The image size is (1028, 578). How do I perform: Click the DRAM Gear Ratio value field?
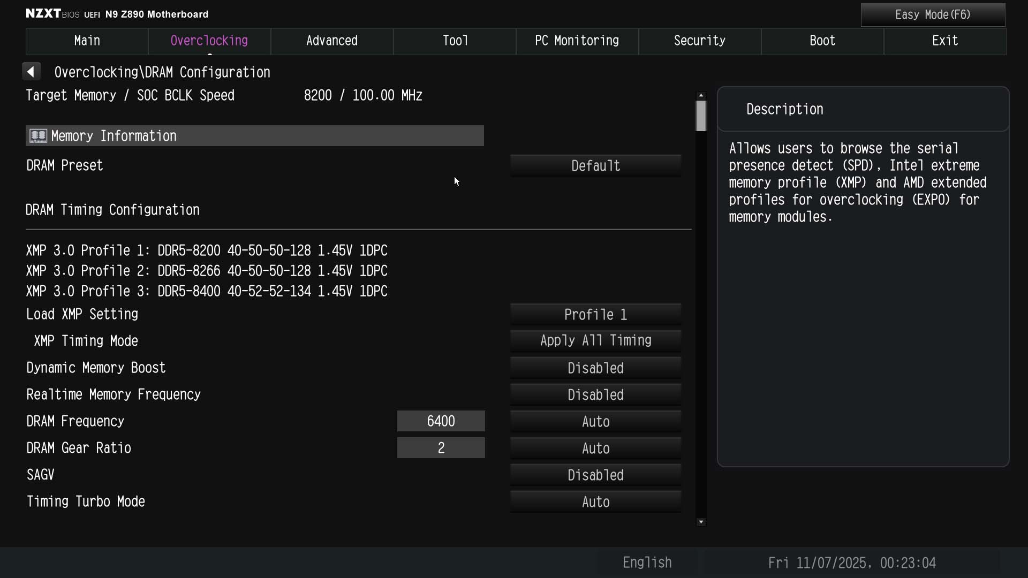(441, 448)
